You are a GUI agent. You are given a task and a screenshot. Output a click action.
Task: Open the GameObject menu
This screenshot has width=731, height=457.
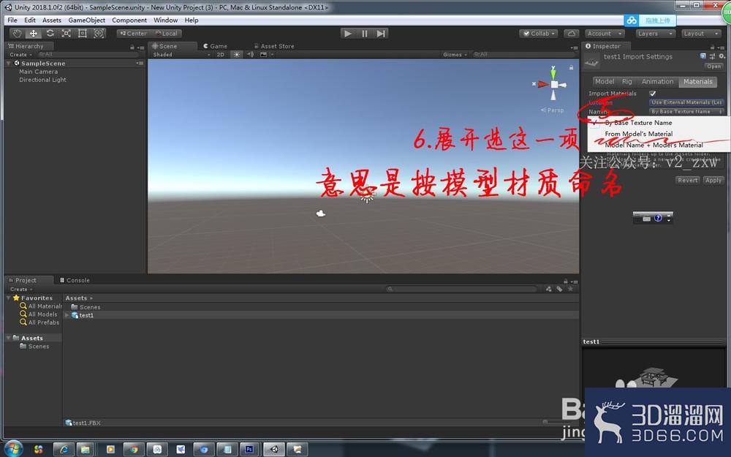pyautogui.click(x=87, y=20)
